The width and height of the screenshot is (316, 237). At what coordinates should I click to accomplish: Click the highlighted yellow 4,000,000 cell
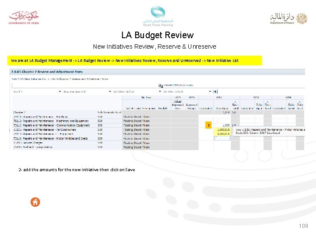tap(222, 134)
